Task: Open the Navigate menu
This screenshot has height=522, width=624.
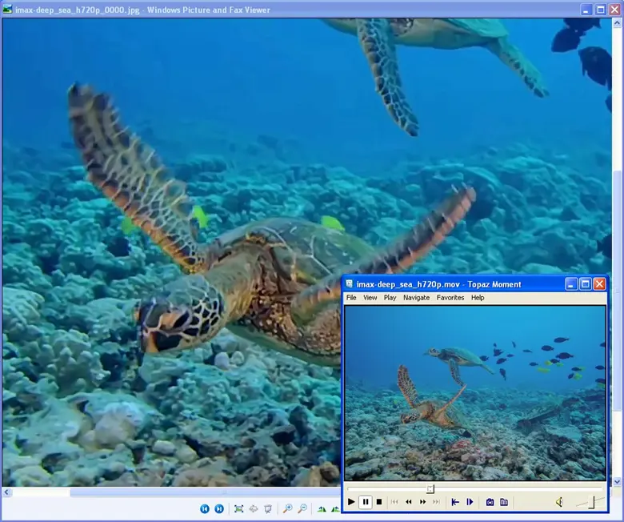Action: coord(416,298)
